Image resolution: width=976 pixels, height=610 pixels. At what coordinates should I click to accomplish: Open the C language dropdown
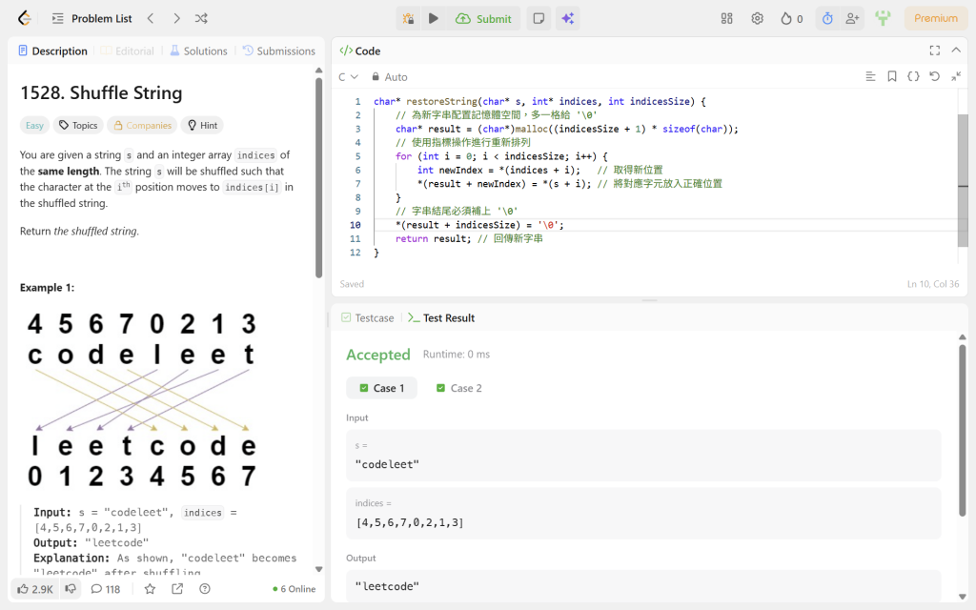pyautogui.click(x=348, y=77)
